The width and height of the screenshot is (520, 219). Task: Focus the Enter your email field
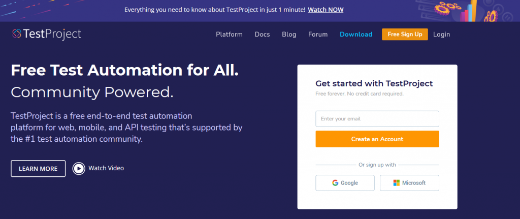click(377, 119)
